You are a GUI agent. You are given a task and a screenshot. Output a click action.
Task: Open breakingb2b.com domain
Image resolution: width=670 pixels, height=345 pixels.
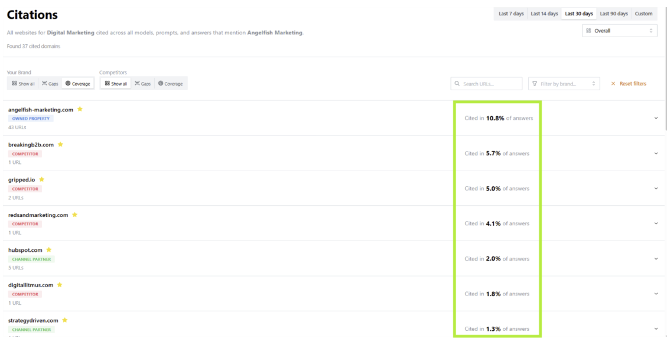31,144
